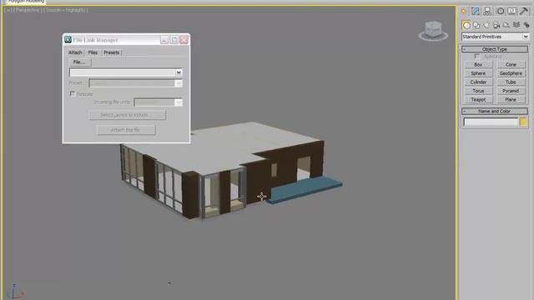
Task: Create a Tube primitive
Action: (x=511, y=82)
